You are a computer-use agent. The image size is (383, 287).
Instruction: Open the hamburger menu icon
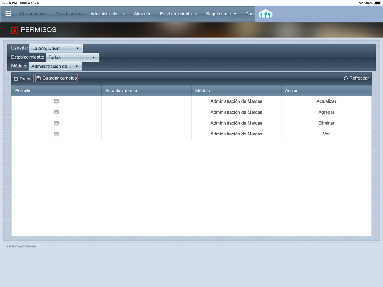coord(8,14)
